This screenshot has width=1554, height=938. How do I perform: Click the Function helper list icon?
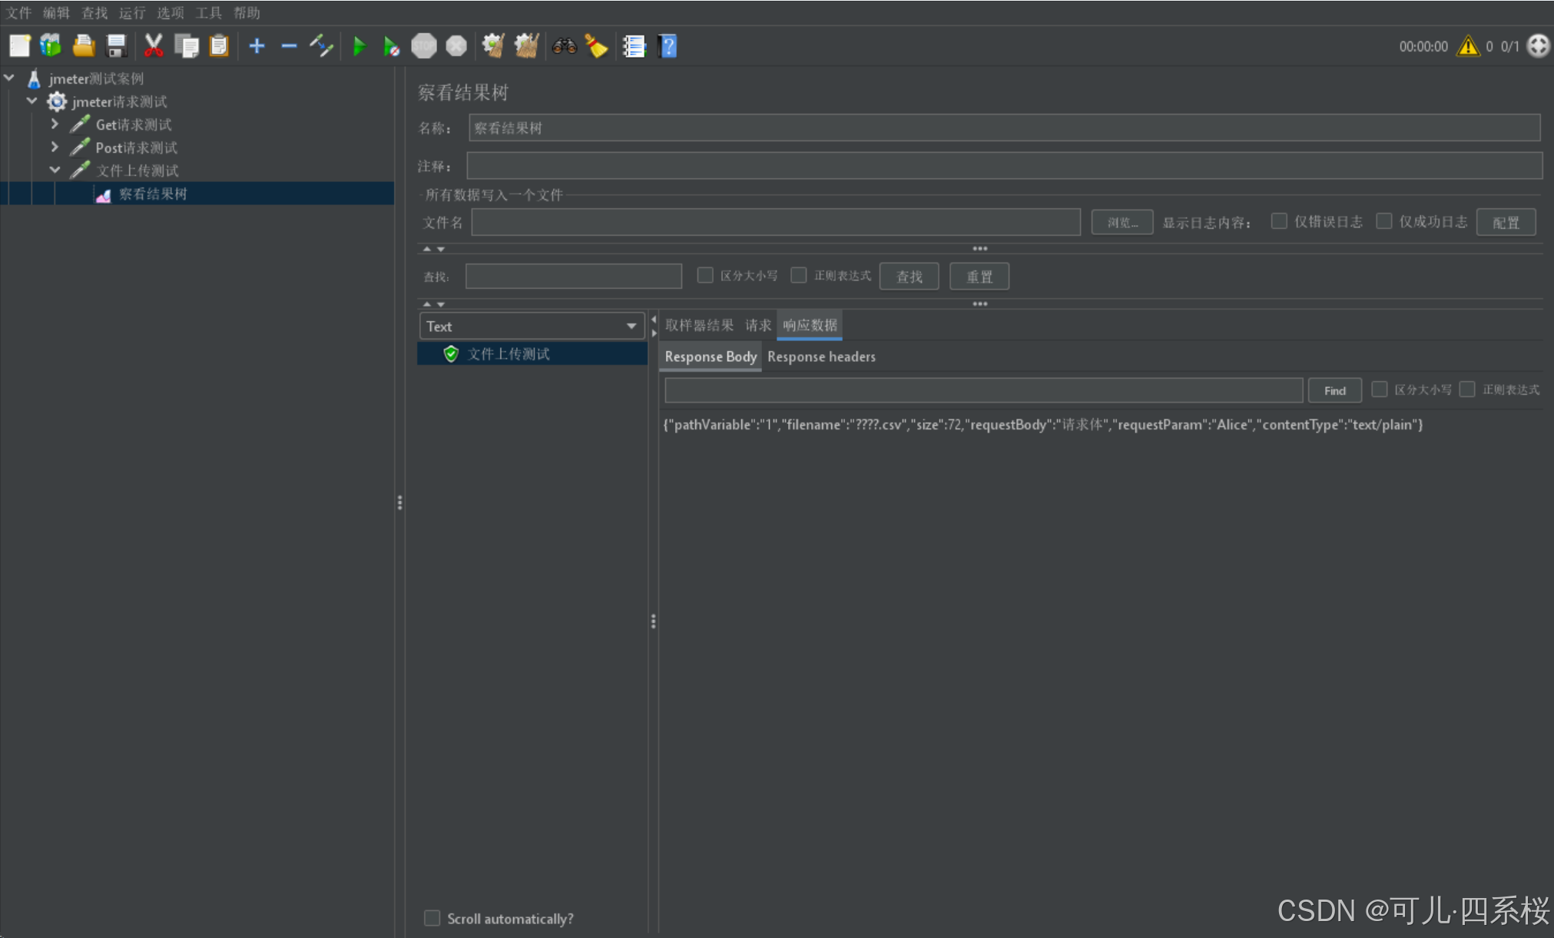(x=634, y=47)
